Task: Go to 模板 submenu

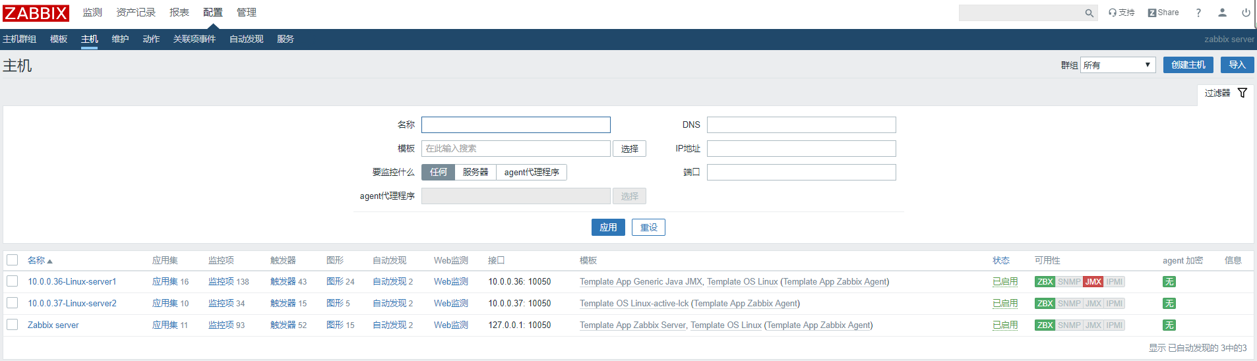Action: pyautogui.click(x=59, y=40)
